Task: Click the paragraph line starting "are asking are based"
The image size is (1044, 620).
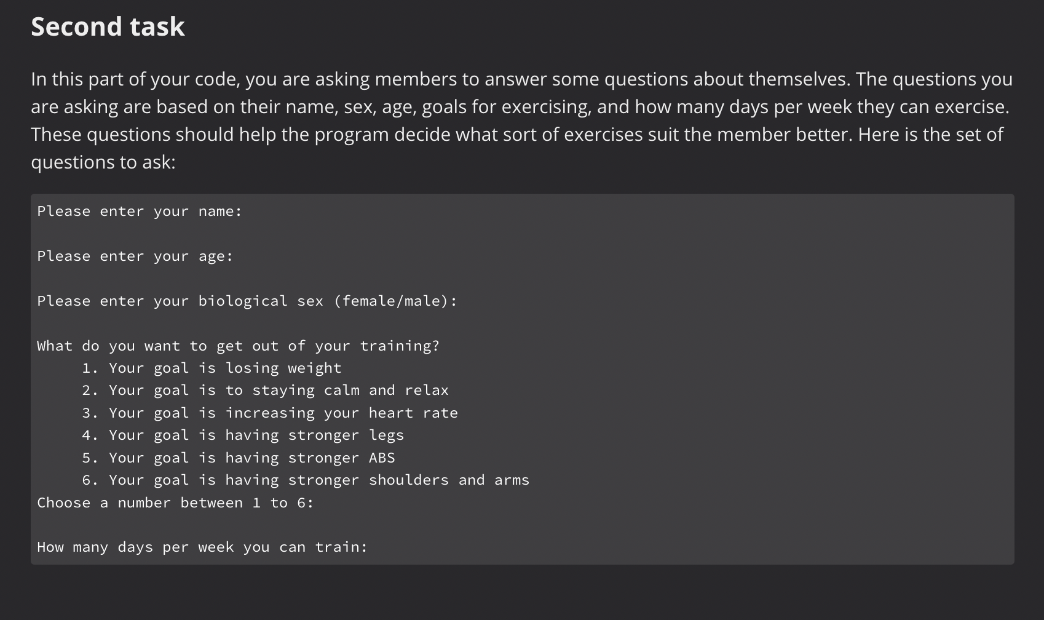Action: coord(520,107)
